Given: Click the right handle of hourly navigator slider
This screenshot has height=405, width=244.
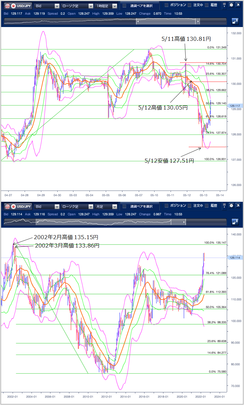Looking at the screenshot, I should tap(198, 22).
